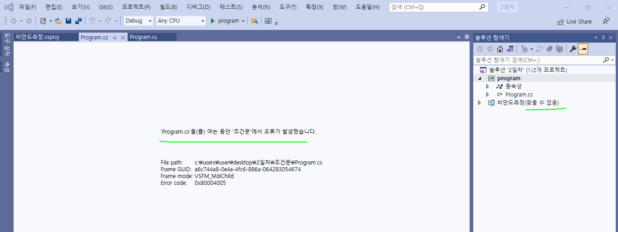
Task: Click Collapse All icon in Solution Explorer
Action: [549, 49]
